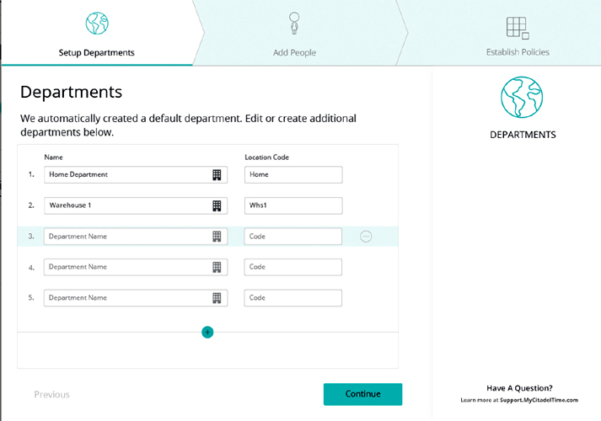Click the Previous link
The height and width of the screenshot is (421, 601).
[51, 395]
